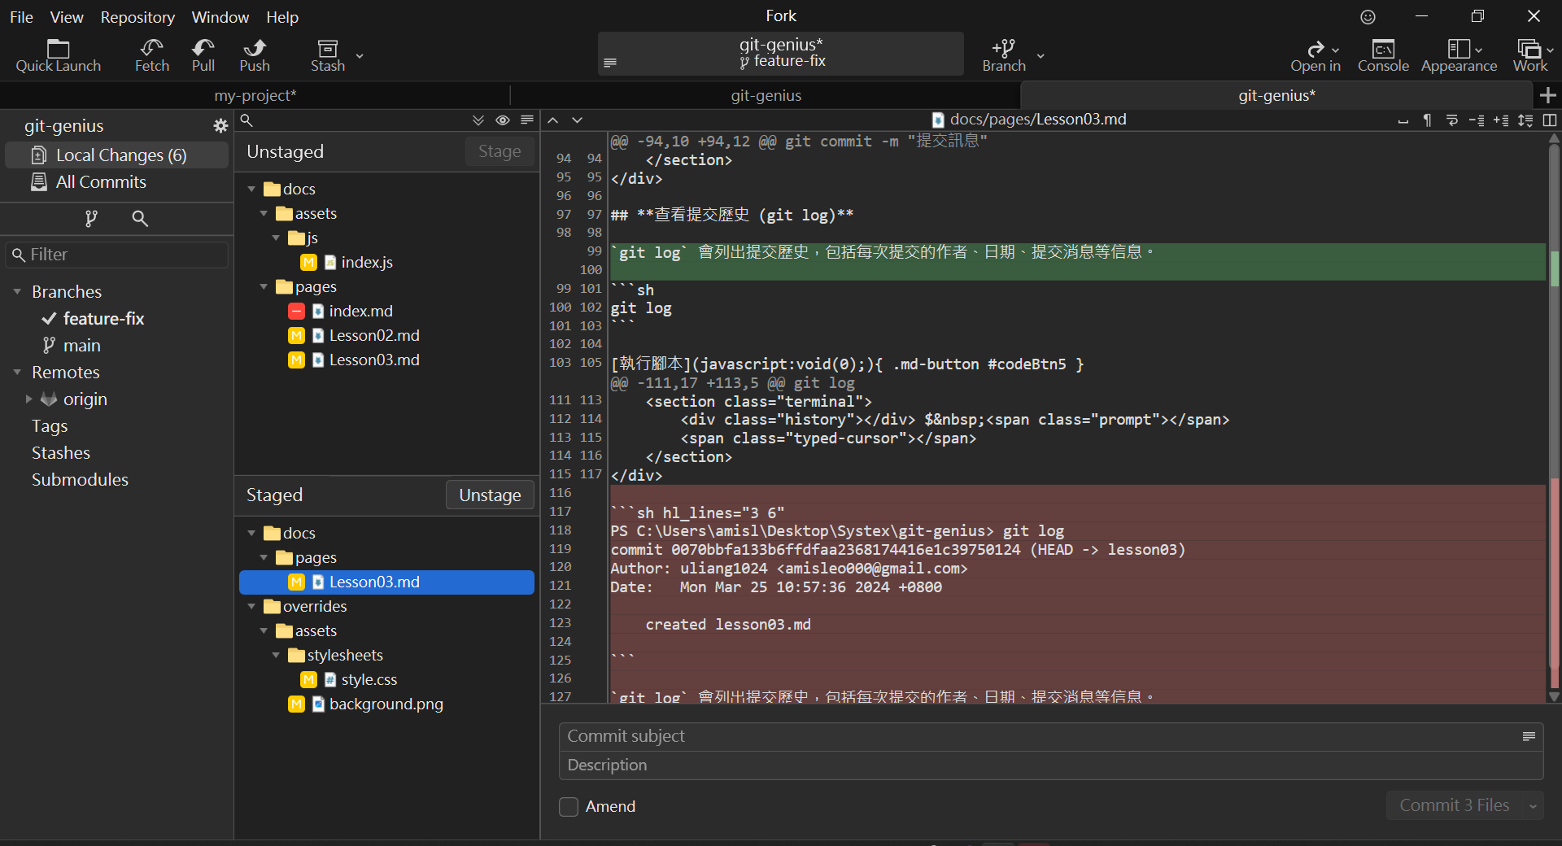Image resolution: width=1562 pixels, height=846 pixels.
Task: Jump to the previous diff hunk
Action: click(x=553, y=120)
